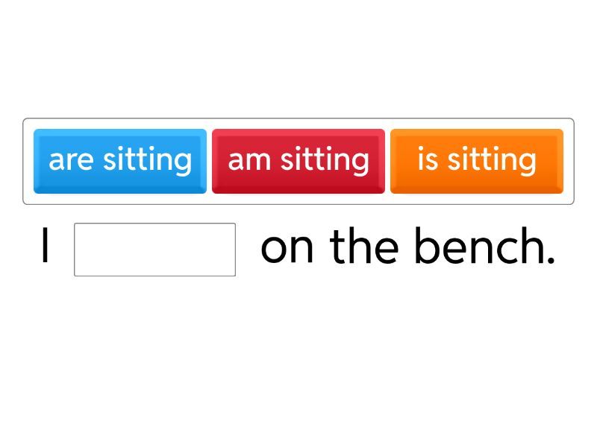Click the left edge of the blue tile
The image size is (597, 447).
[x=37, y=161]
